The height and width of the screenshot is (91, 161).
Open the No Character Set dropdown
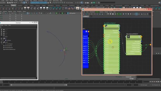tap(156, 85)
